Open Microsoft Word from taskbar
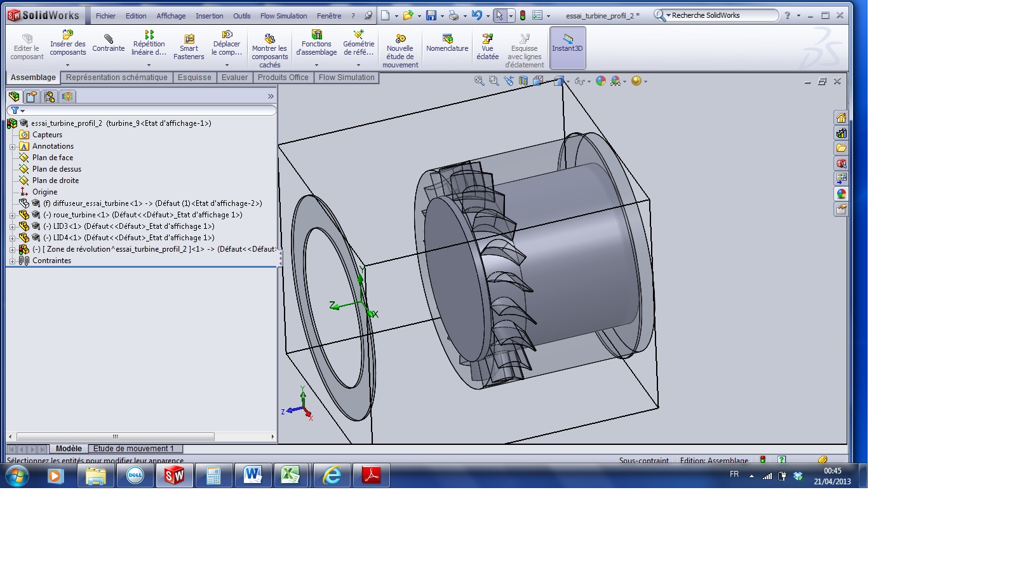The height and width of the screenshot is (572, 1015). click(x=253, y=475)
